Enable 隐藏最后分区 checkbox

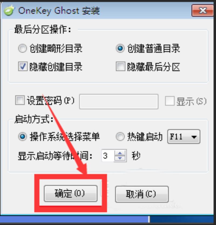pos(120,67)
